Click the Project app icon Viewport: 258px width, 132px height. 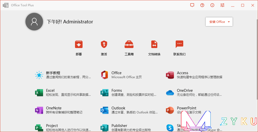(x=39, y=128)
